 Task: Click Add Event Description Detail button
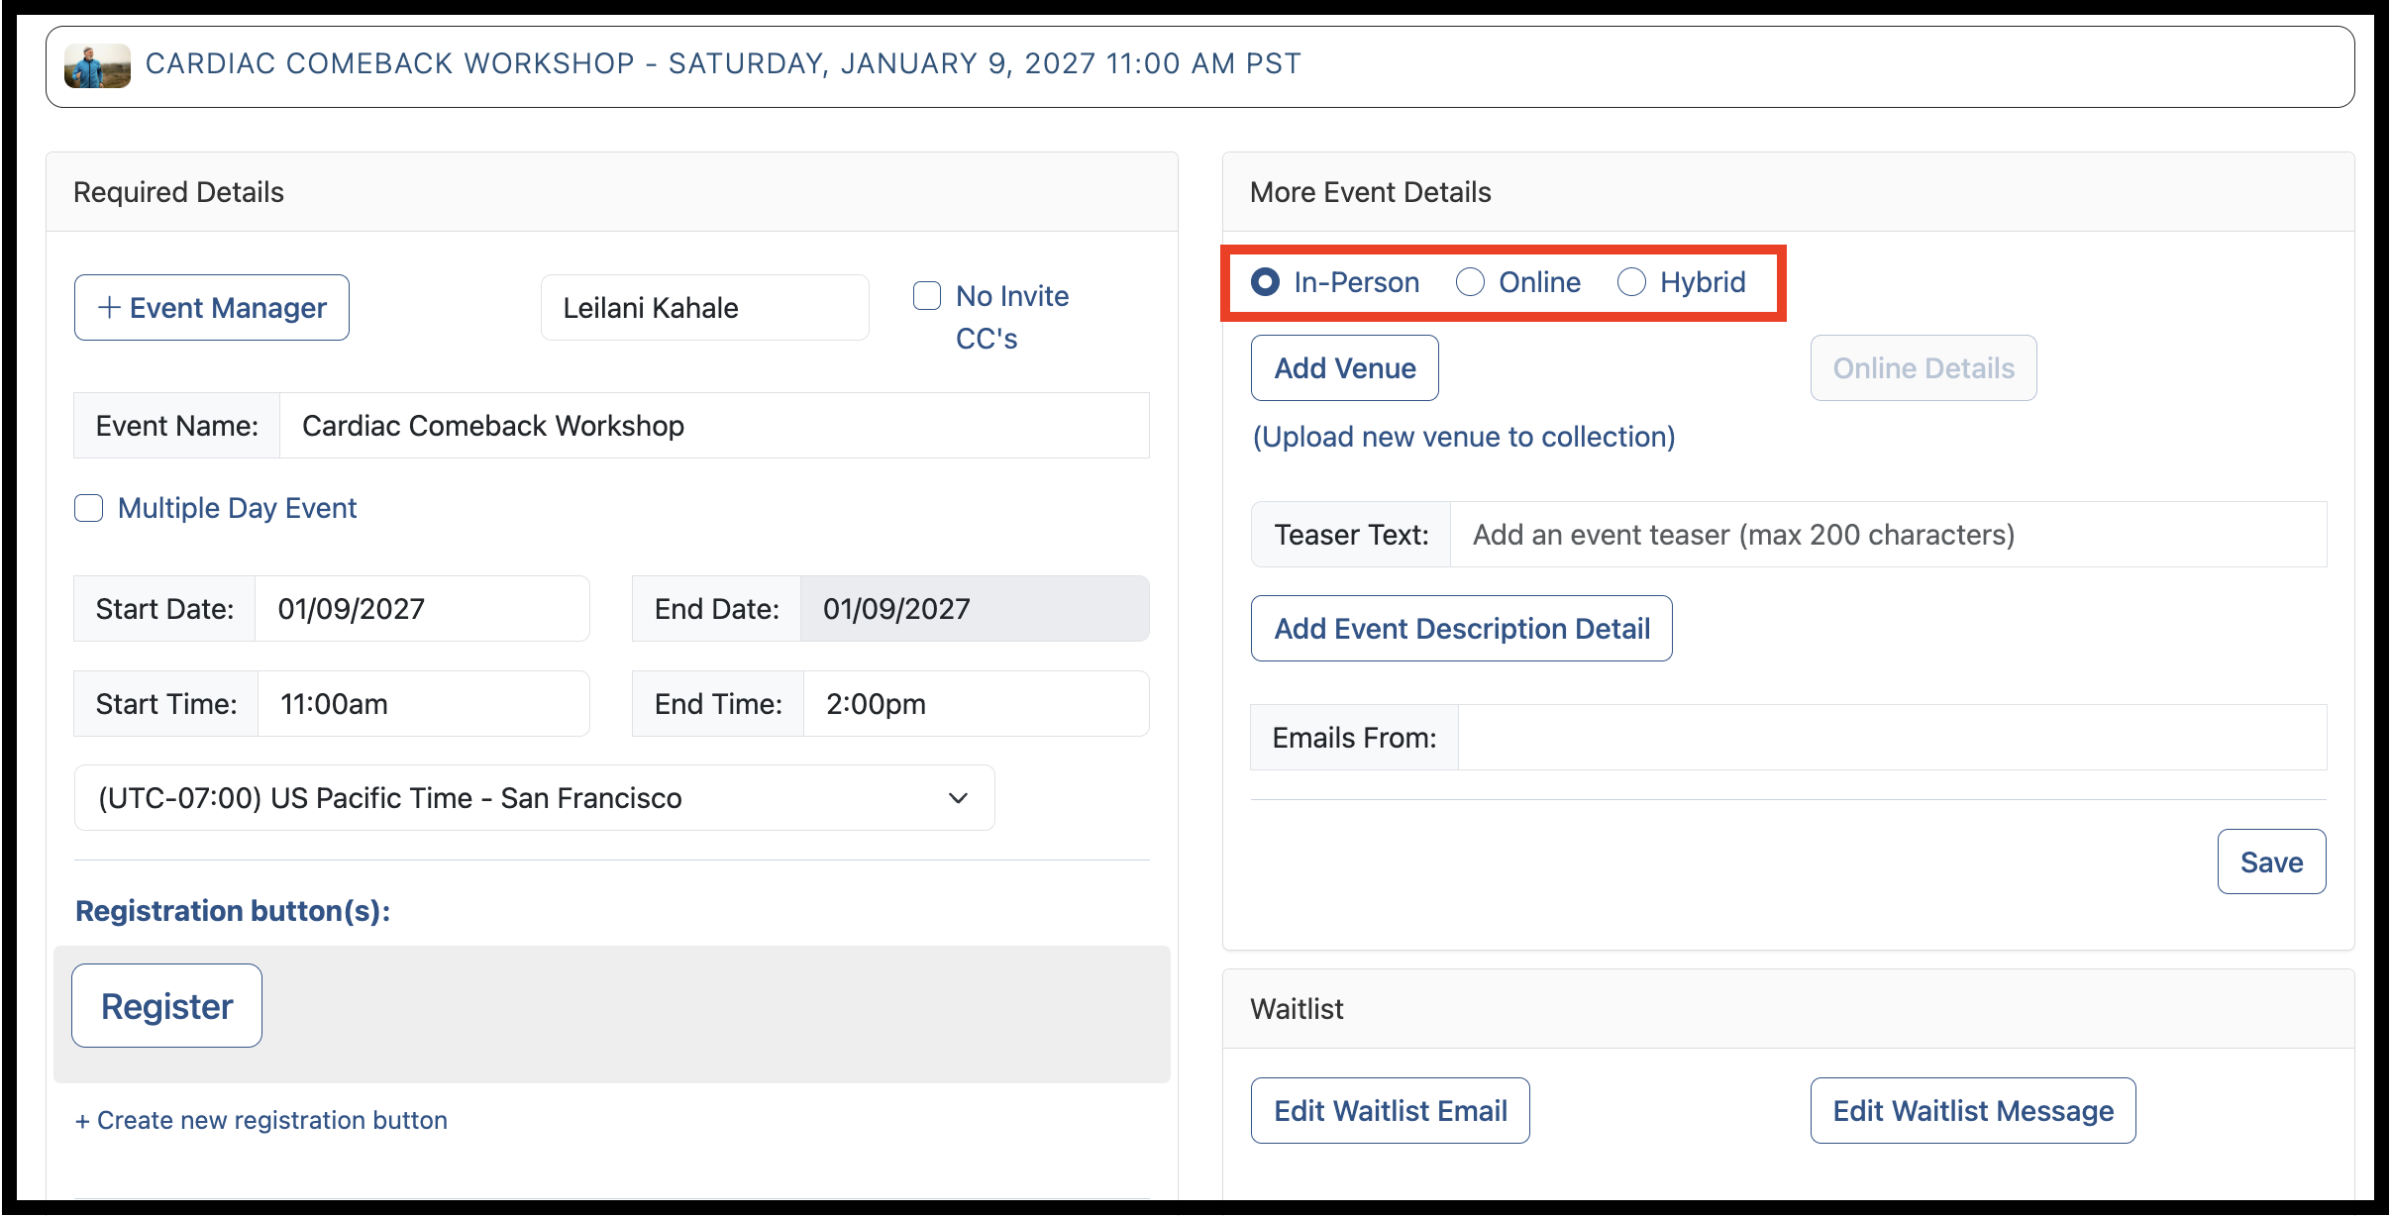[x=1461, y=629]
